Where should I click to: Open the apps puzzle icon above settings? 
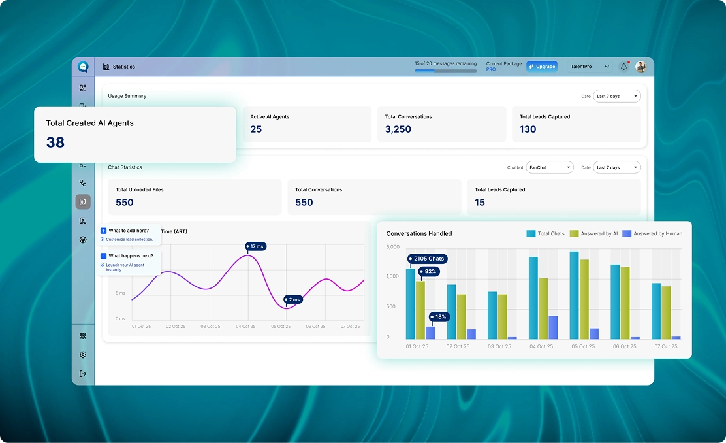[x=83, y=336]
